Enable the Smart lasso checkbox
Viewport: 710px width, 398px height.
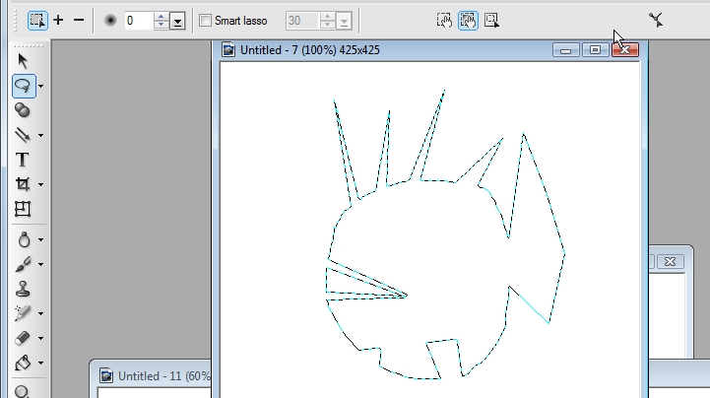pyautogui.click(x=205, y=20)
